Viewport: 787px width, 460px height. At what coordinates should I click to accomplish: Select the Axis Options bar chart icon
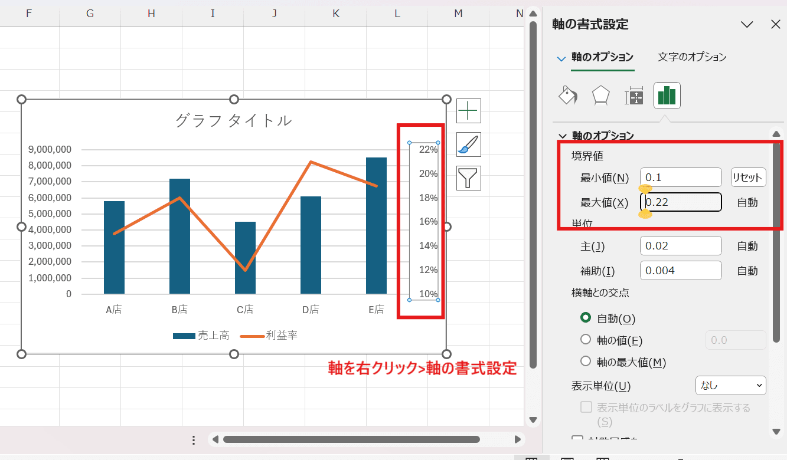[x=667, y=96]
